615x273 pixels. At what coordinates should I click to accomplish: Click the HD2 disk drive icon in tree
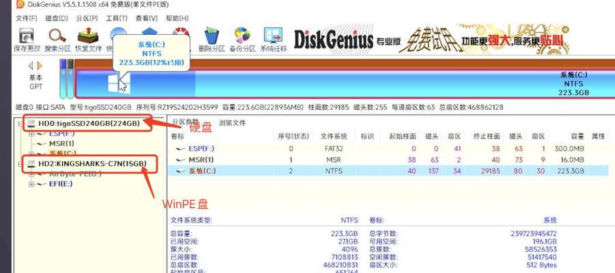pos(31,163)
